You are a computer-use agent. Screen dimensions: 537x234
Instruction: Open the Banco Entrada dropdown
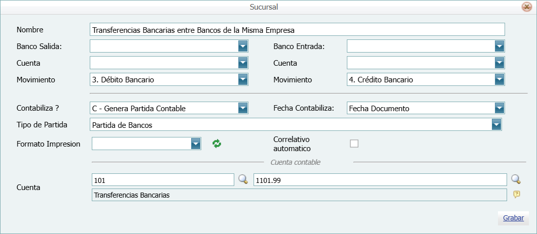499,46
